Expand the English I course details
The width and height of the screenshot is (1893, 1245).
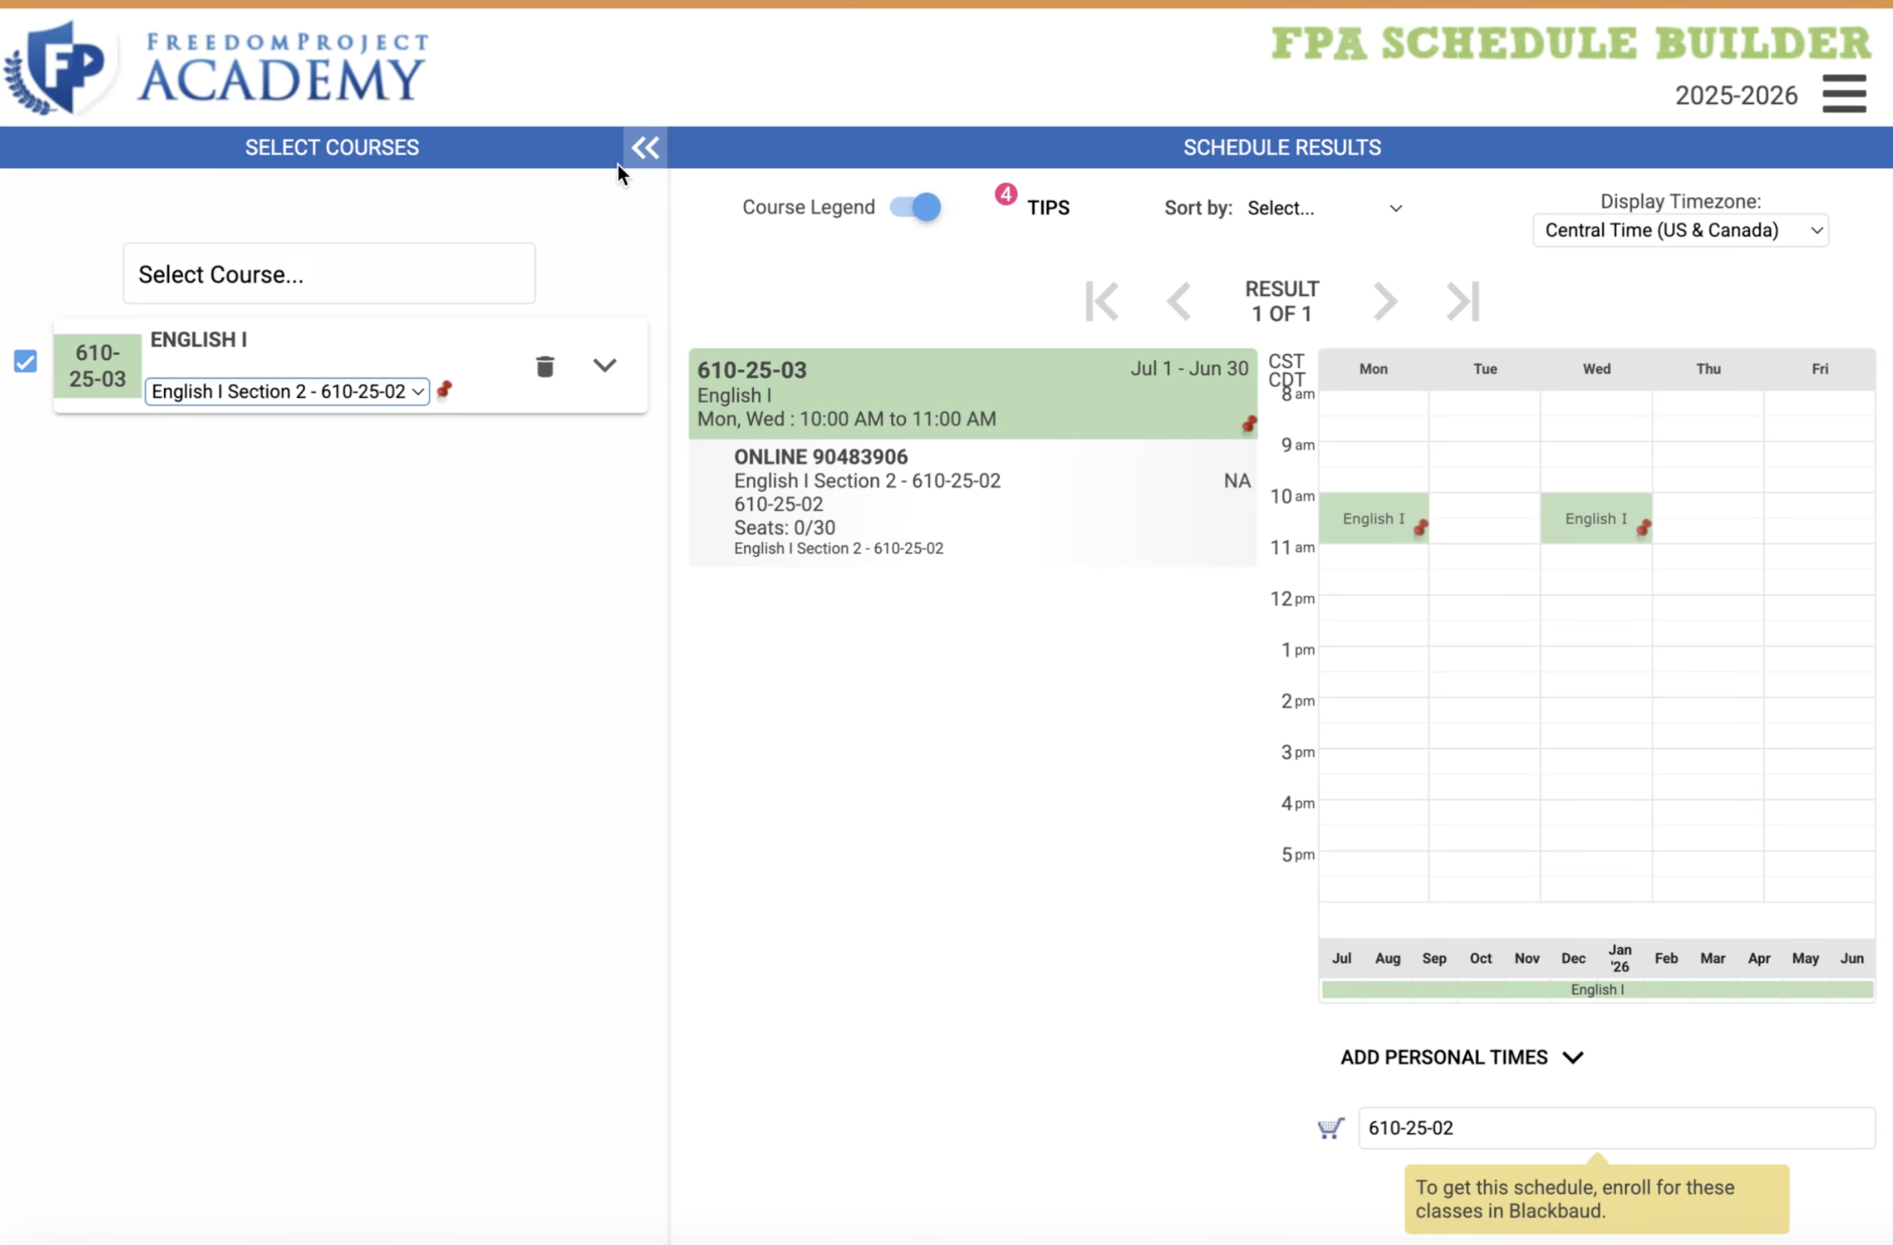click(x=604, y=365)
